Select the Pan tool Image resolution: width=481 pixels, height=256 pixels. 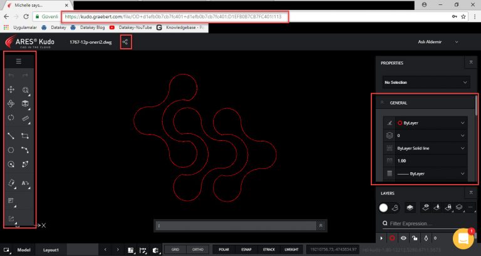click(11, 90)
